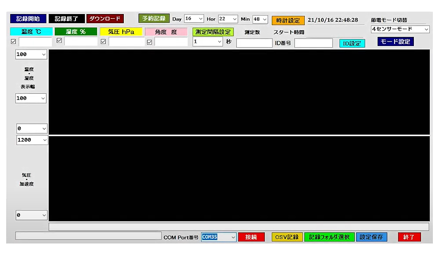Open the 節電モード切替 mode dropdown
439x254 pixels.
[399, 29]
